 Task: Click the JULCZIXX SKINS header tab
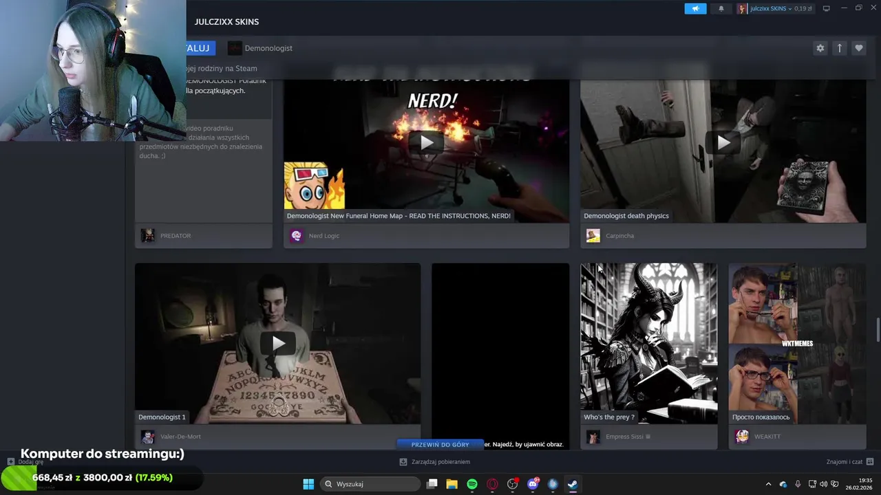pos(226,22)
